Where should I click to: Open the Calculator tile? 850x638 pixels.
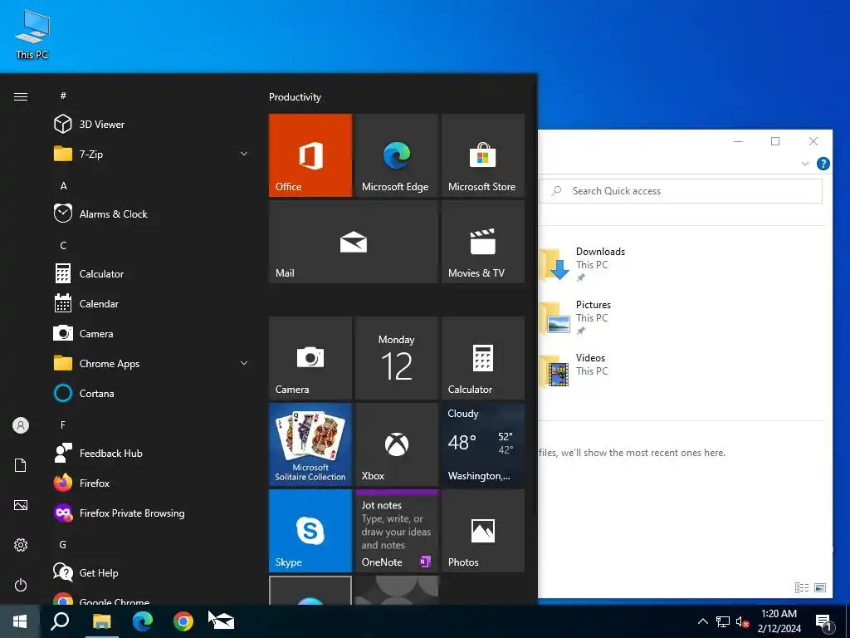(482, 358)
